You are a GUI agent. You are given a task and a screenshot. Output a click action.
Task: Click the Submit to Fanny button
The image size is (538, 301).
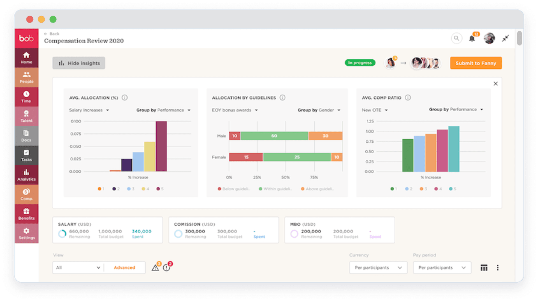pyautogui.click(x=476, y=63)
